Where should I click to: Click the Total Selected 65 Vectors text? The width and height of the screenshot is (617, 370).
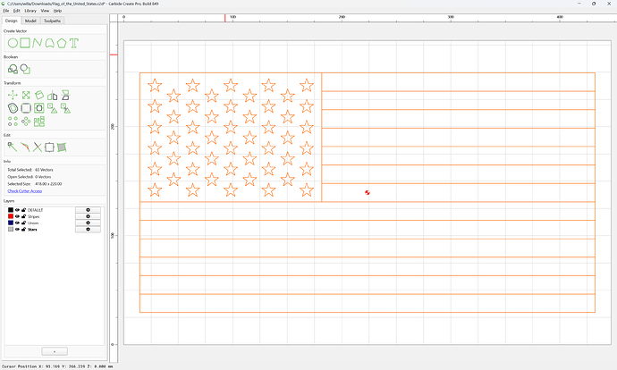point(30,170)
